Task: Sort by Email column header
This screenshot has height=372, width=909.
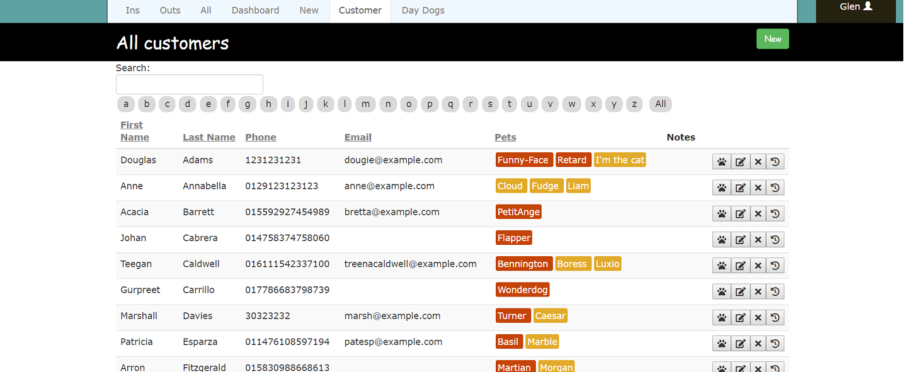Action: tap(358, 137)
